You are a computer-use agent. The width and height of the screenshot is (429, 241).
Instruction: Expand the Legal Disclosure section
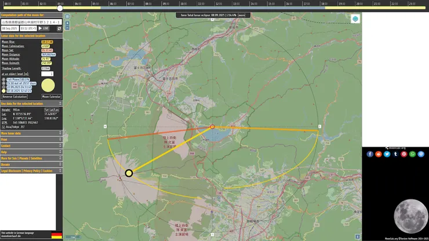pyautogui.click(x=31, y=171)
